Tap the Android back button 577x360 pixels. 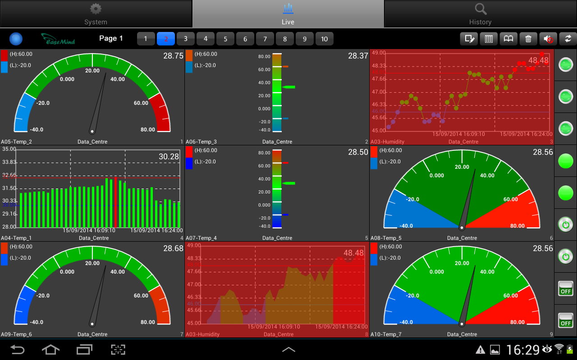17,349
